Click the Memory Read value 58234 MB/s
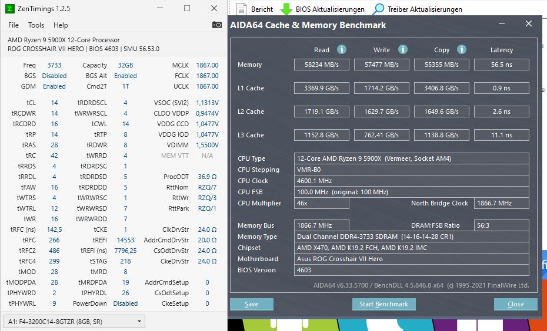Image resolution: width=547 pixels, height=331 pixels. coord(322,65)
